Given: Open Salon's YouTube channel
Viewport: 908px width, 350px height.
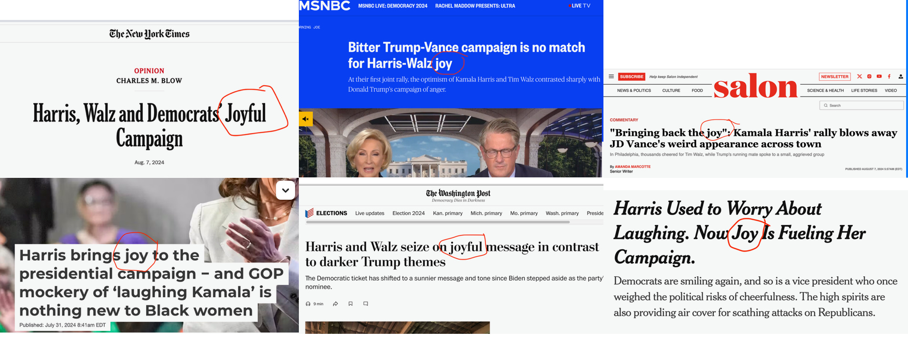Looking at the screenshot, I should tap(879, 76).
